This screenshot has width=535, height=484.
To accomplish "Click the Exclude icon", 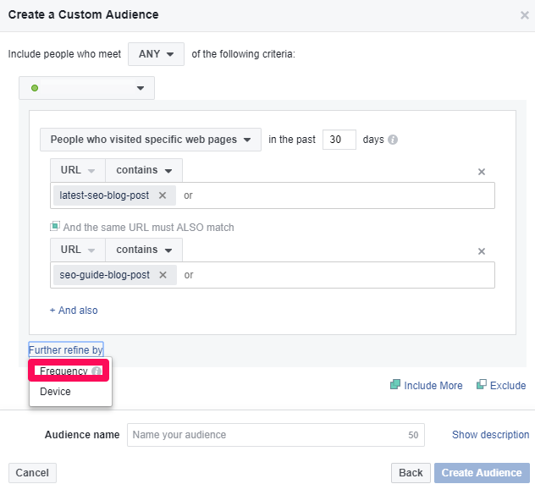I will (482, 385).
